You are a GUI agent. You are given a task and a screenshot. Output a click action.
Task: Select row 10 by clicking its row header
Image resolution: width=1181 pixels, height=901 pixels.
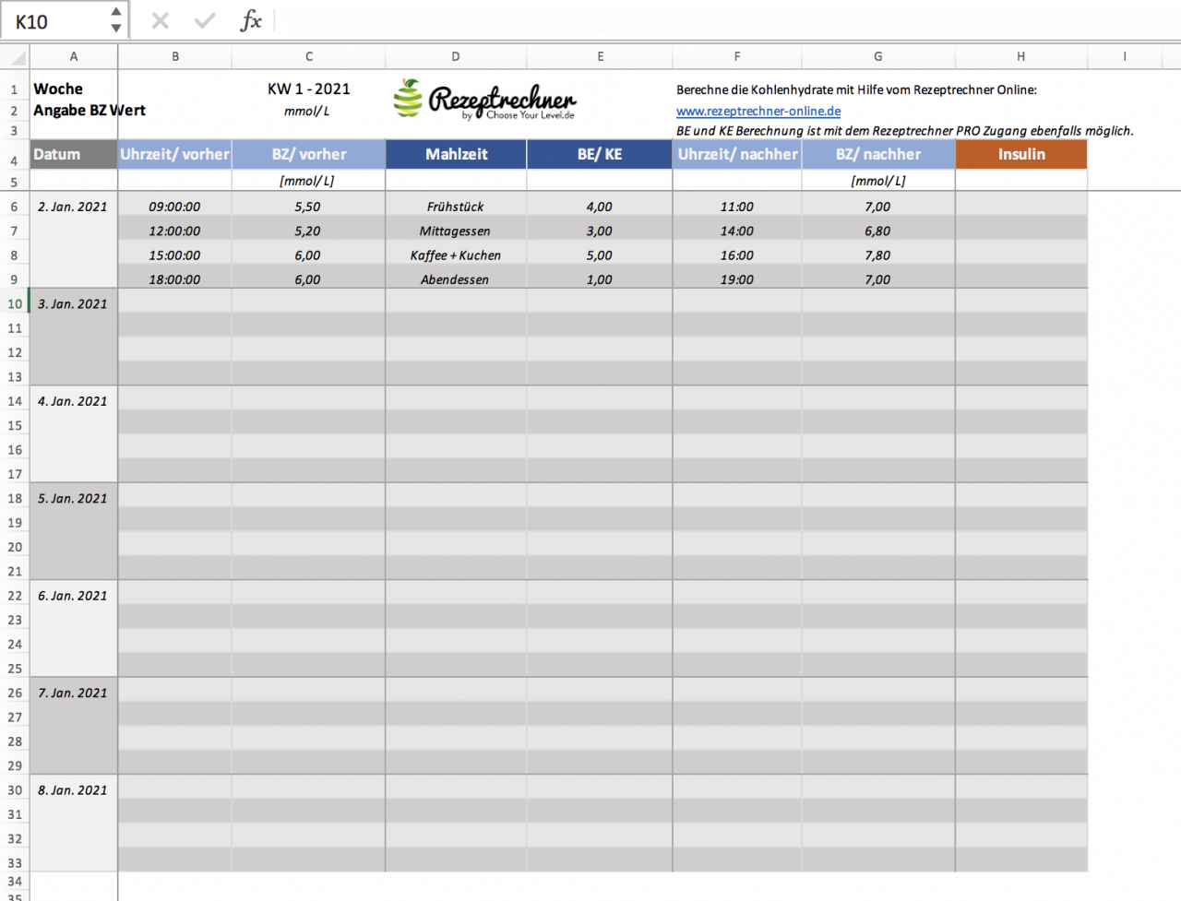(15, 302)
